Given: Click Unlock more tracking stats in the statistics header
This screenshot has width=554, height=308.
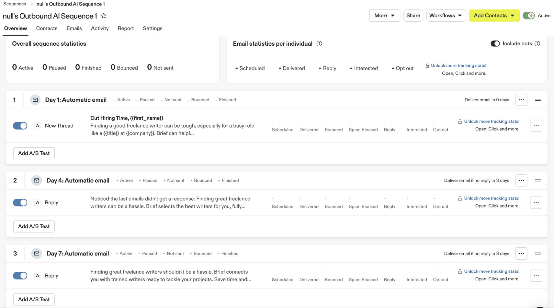Looking at the screenshot, I should click(x=458, y=66).
